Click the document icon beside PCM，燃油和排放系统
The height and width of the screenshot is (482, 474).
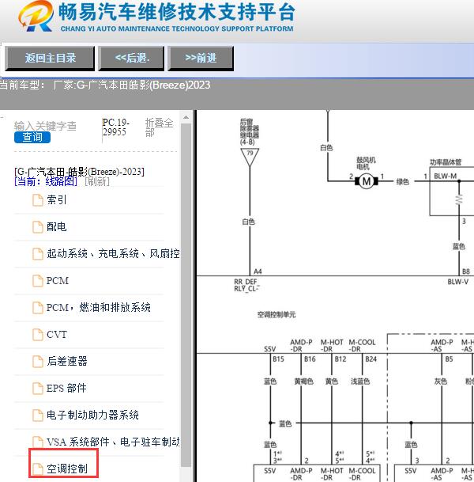[x=38, y=308]
